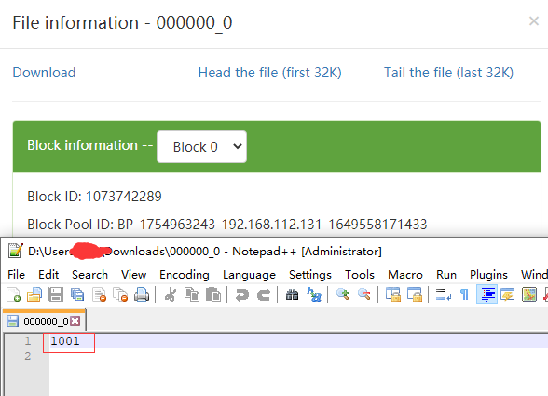Click the Block information label
Image resolution: width=548 pixels, height=396 pixels.
82,145
